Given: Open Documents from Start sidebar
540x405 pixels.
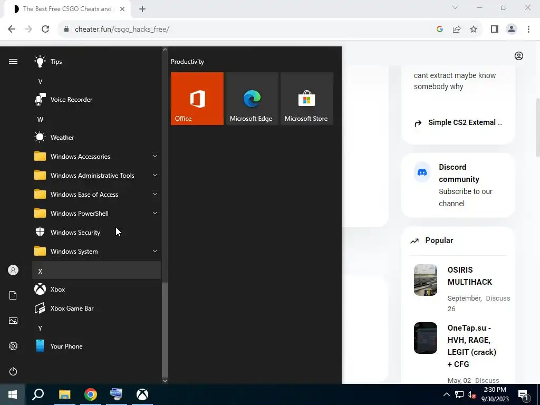Looking at the screenshot, I should tap(13, 295).
